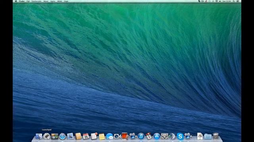Click the menu bar clock
The height and width of the screenshot is (142, 254).
(227, 1)
